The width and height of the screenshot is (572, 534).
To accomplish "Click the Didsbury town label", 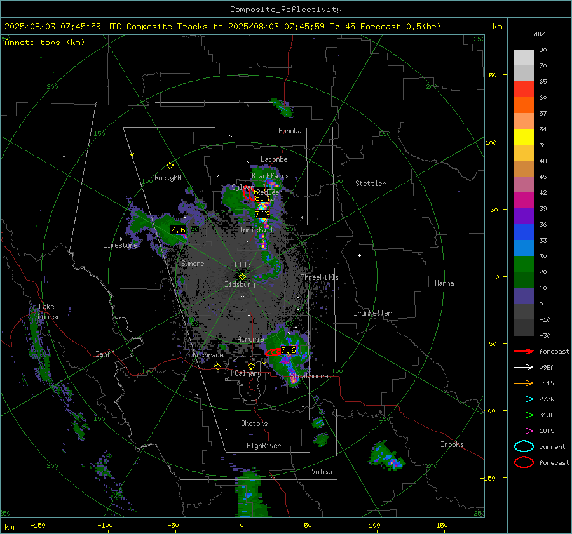I will click(x=240, y=284).
